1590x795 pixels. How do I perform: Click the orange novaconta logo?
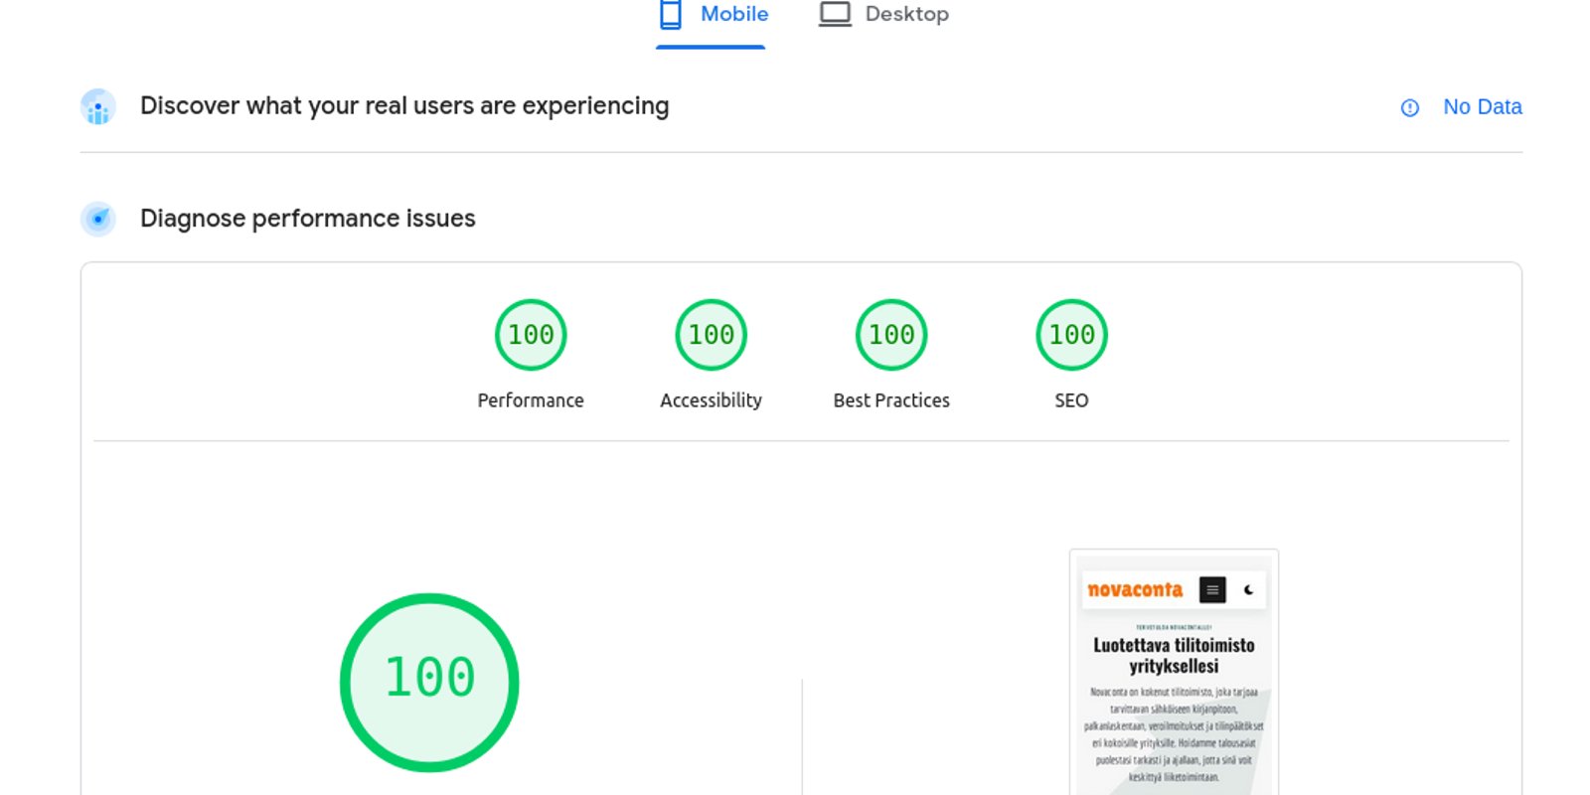tap(1135, 590)
